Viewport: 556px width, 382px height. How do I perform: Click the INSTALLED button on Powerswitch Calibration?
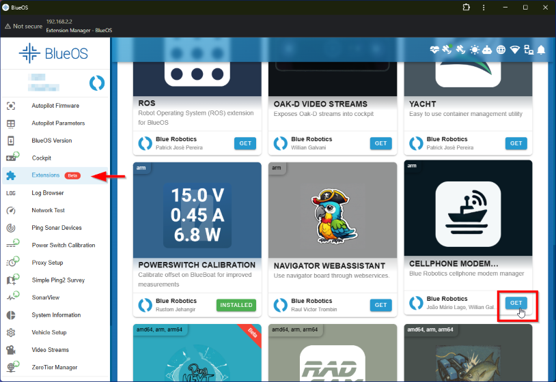click(236, 305)
